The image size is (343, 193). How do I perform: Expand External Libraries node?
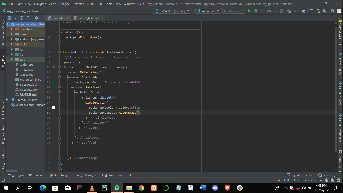[x=7, y=100]
